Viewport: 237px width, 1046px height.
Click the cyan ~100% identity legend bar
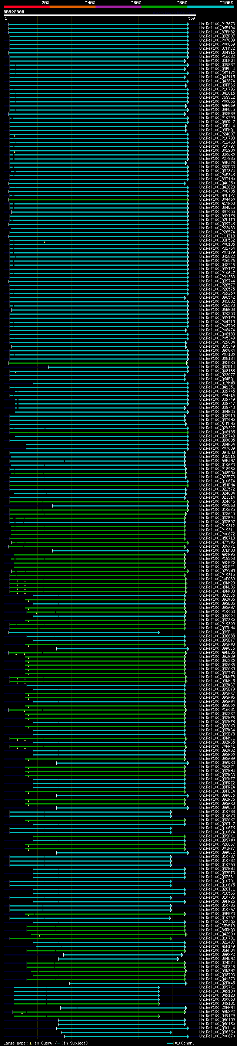pos(210,7)
